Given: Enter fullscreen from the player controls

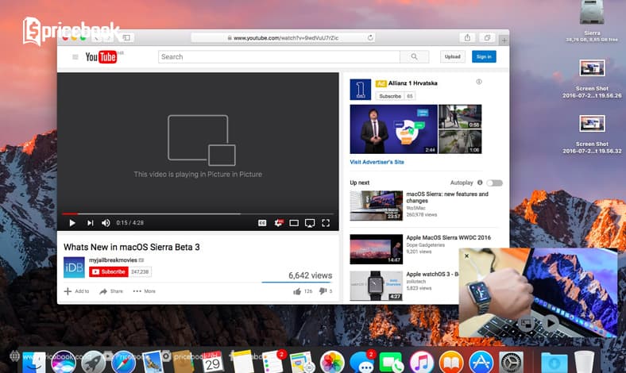Looking at the screenshot, I should pos(326,223).
